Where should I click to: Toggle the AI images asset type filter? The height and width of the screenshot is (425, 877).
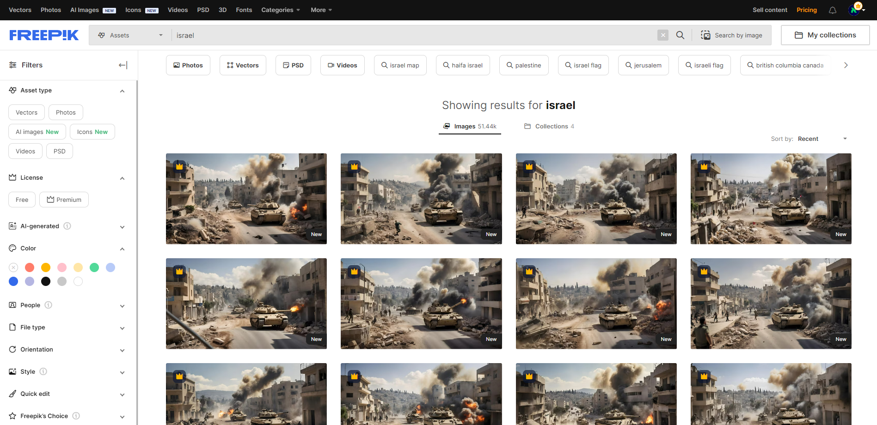(37, 132)
